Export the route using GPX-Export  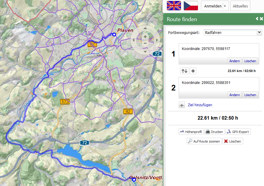(x=238, y=132)
